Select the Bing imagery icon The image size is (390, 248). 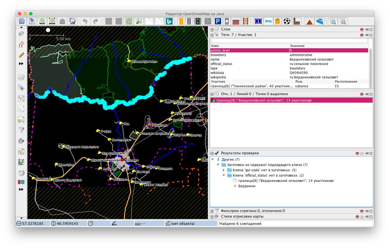pyautogui.click(x=169, y=21)
